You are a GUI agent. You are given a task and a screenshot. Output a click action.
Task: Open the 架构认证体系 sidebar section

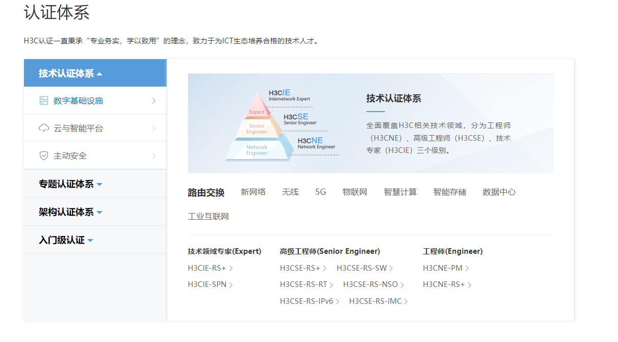coord(95,212)
